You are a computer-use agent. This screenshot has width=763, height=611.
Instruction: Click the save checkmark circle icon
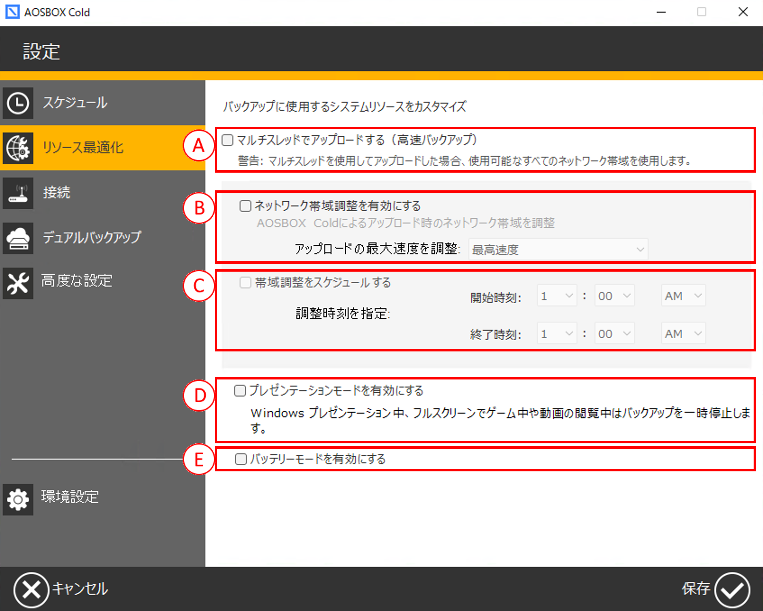pyautogui.click(x=732, y=590)
